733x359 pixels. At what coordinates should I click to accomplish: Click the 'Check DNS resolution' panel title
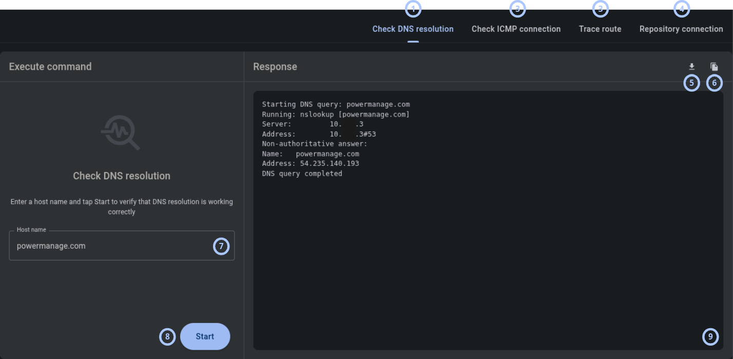tap(122, 176)
